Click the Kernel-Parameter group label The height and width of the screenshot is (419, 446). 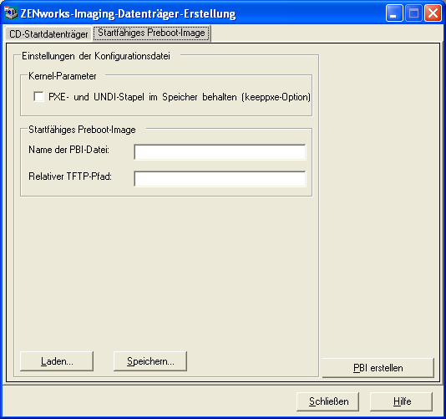tap(63, 76)
